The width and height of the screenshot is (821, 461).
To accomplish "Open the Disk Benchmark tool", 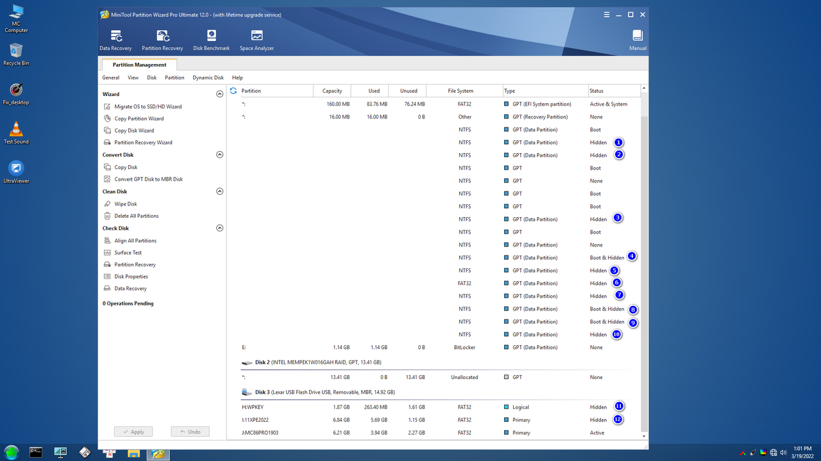I will pos(211,40).
